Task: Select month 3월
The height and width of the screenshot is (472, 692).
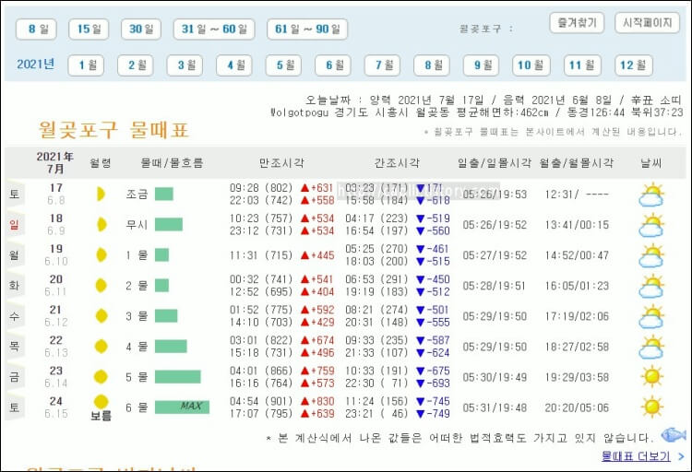Action: 185,65
